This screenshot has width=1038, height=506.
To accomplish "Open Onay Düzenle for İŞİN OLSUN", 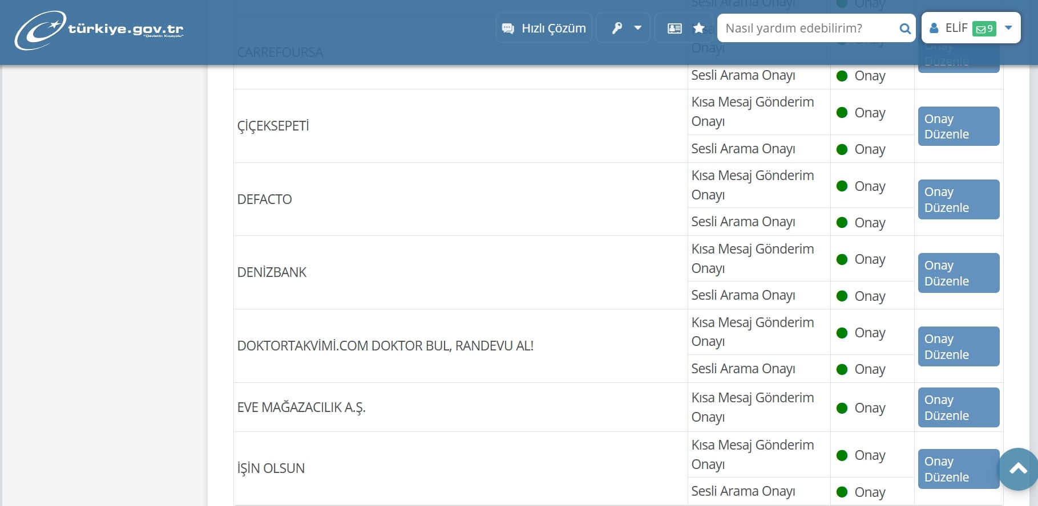I will click(x=958, y=469).
